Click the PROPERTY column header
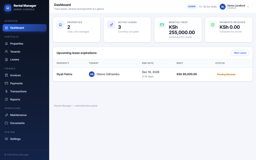This screenshot has width=256, height=160. click(63, 63)
